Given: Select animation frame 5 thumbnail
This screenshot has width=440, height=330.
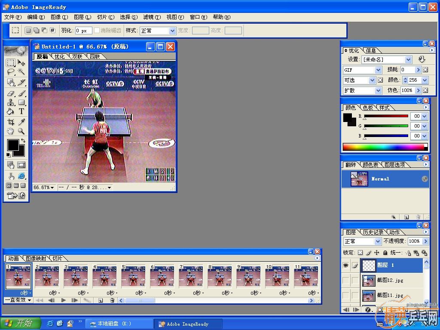Looking at the screenshot, I should (134, 276).
